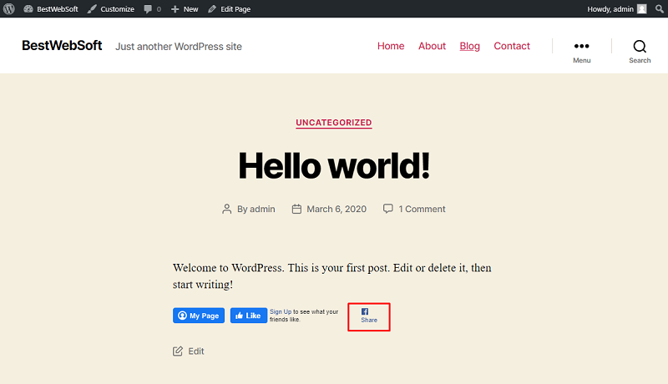Navigate to Blog page

469,46
